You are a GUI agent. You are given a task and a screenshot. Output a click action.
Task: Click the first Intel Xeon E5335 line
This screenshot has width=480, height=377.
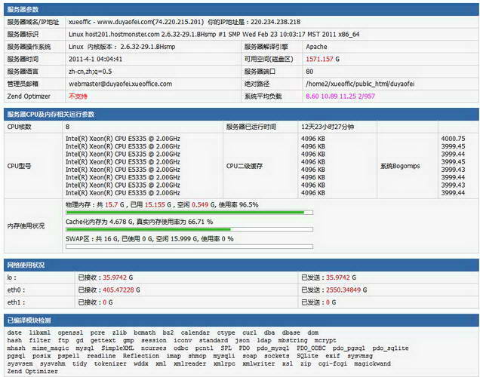[123, 139]
